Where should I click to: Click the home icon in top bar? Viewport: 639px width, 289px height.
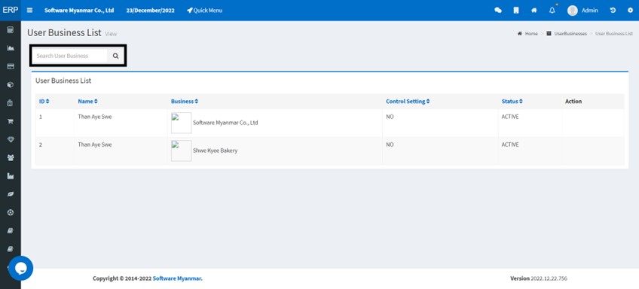pyautogui.click(x=534, y=11)
